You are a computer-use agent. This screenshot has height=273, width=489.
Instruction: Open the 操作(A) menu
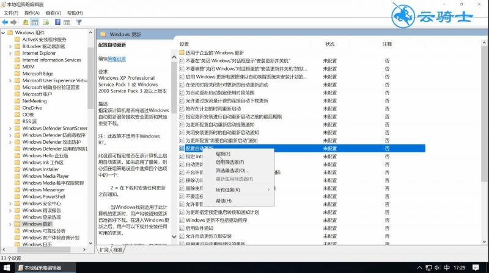click(x=32, y=13)
